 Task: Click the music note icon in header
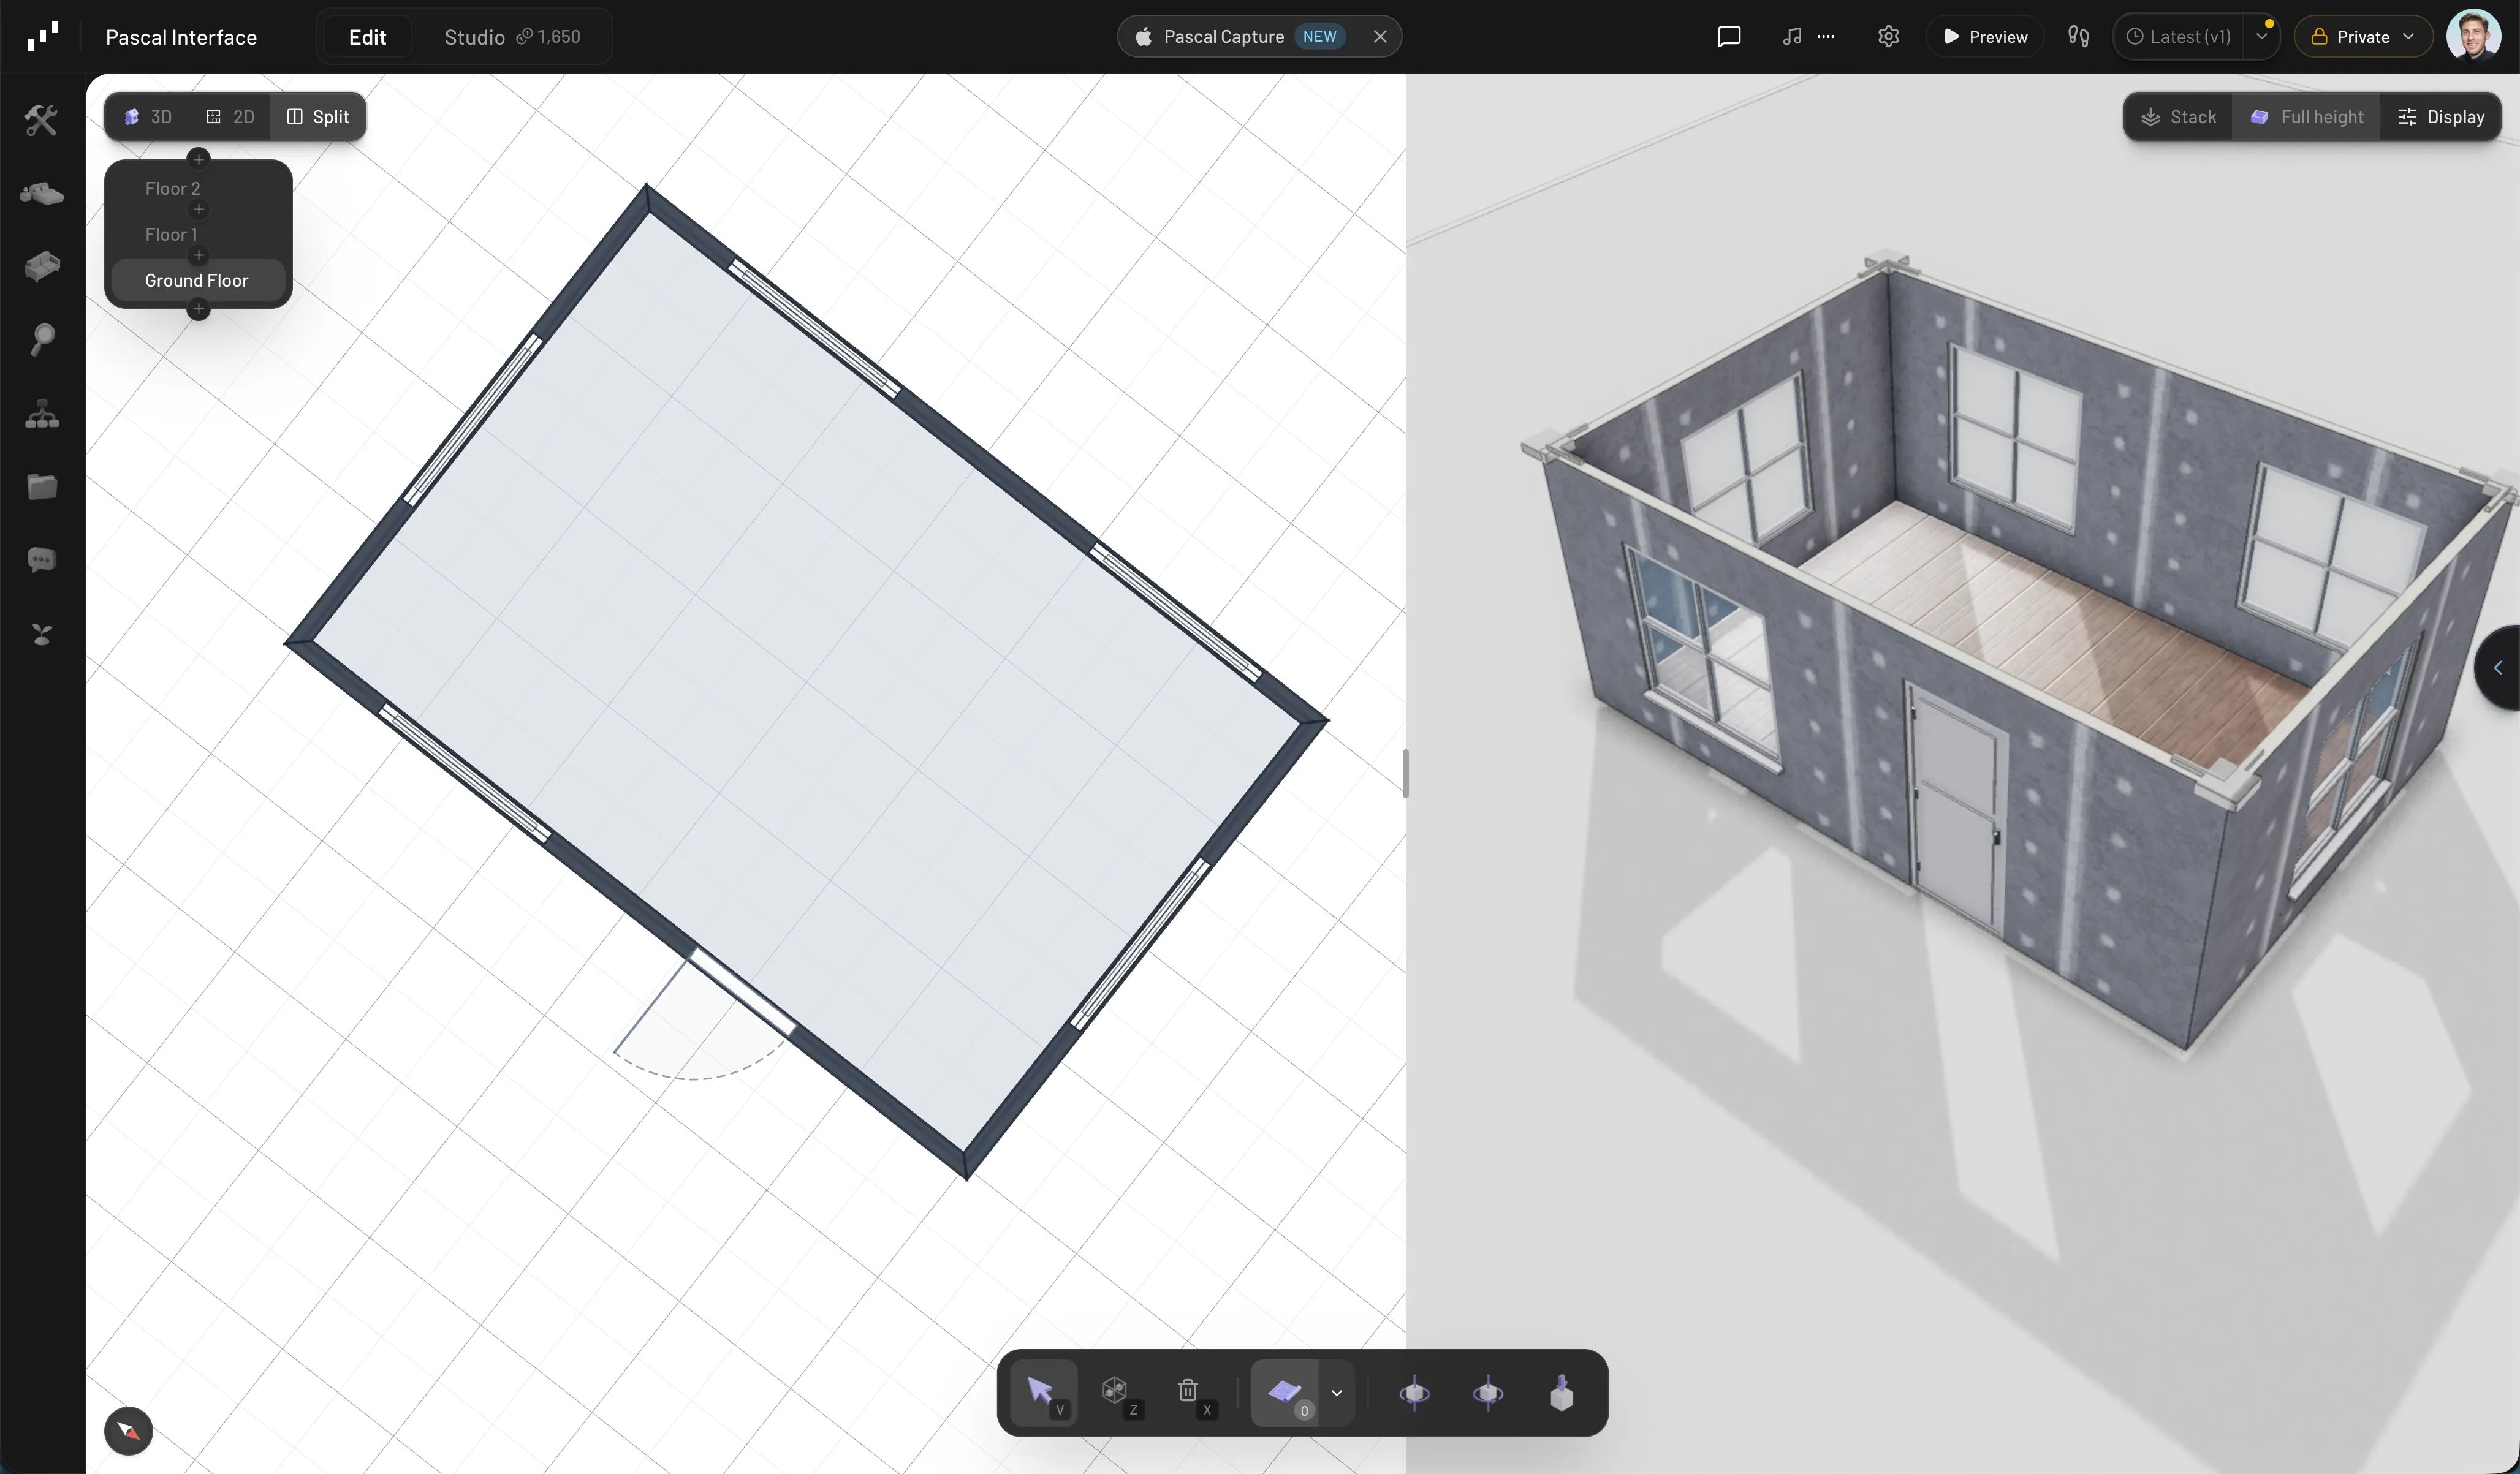(x=1792, y=37)
